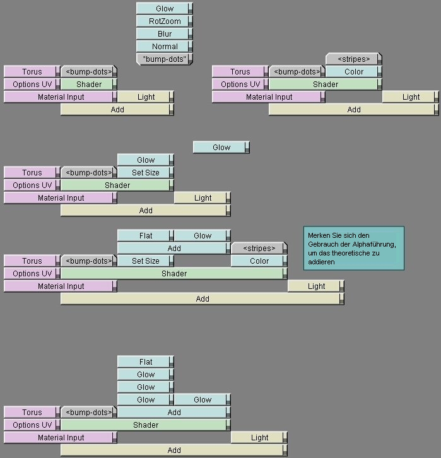Select the final beige Add of bottom stack
441x458 pixels.
[x=174, y=450]
